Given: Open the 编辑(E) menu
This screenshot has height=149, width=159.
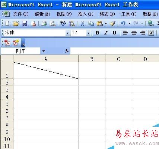Looking at the screenshot, I should [x=42, y=14].
